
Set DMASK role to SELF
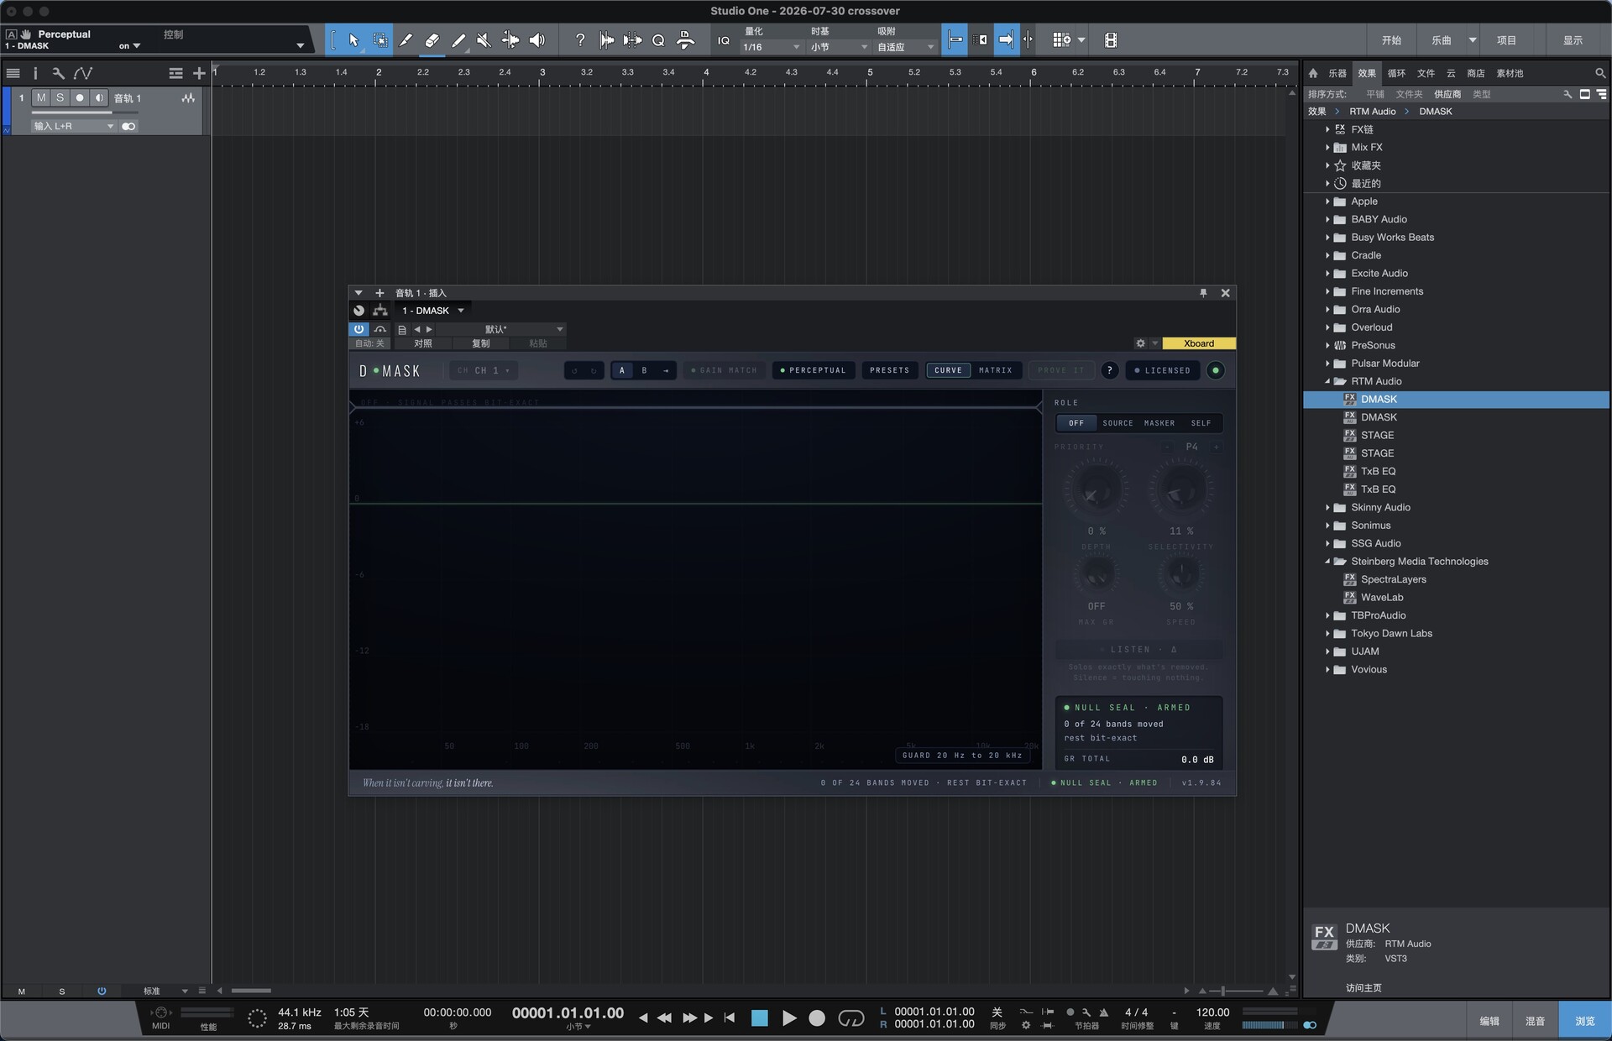coord(1201,423)
